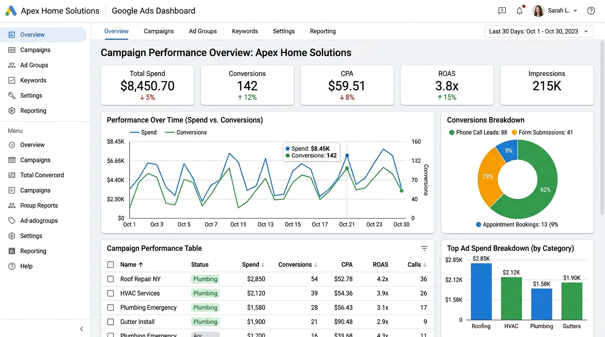Screen dimensions: 605x337
Task: Collapse the sidebar with chevron
Action: pos(81,329)
